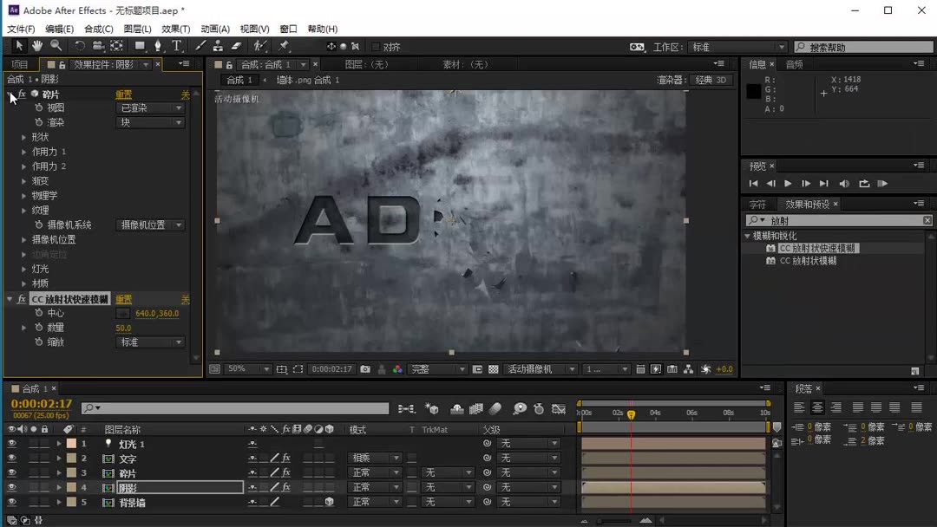Image resolution: width=937 pixels, height=527 pixels.
Task: Select the Hand tool in the toolbar
Action: pyautogui.click(x=37, y=46)
